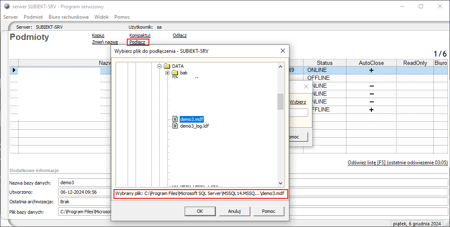Open the Biuro rachunkowe menu
Screen dimensions: 450x227
69,17
